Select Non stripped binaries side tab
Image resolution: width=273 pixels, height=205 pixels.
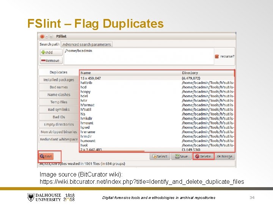[59, 132]
